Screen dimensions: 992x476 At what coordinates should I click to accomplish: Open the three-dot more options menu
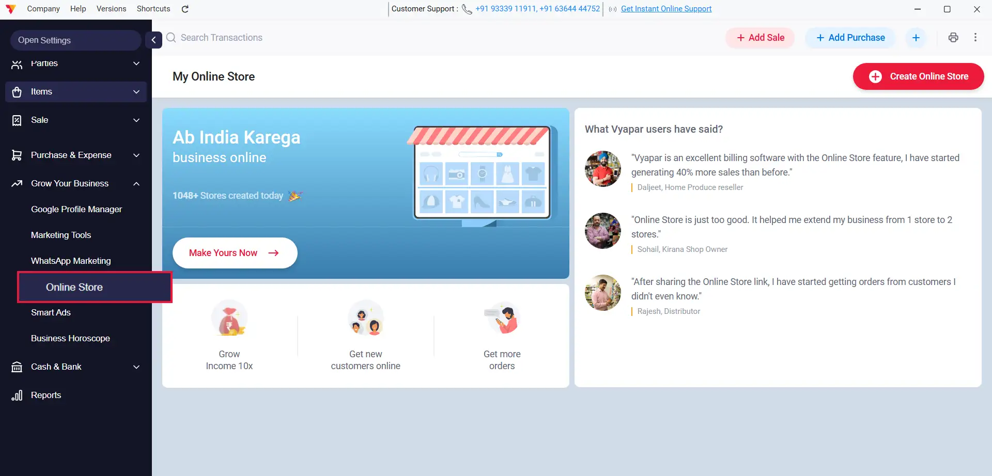975,37
